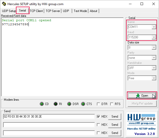Image resolution: width=159 pixels, height=138 pixels.
Task: Toggle the DTR checkbox
Action: coord(98,104)
